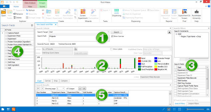Image resolution: width=211 pixels, height=112 pixels.
Task: Expand the Well Drop Score field node
Action: [6, 59]
